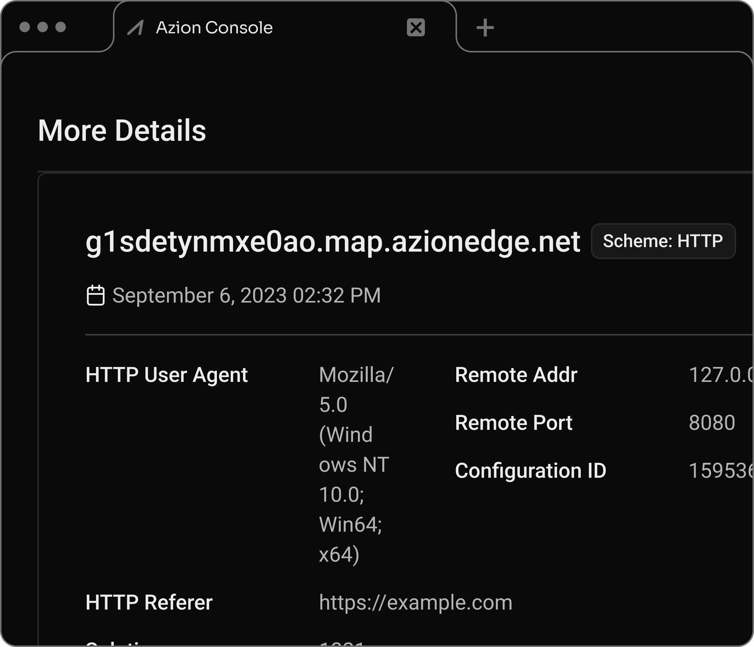Select the Remote Addr field label
Viewport: 754px width, 647px height.
pyautogui.click(x=516, y=375)
